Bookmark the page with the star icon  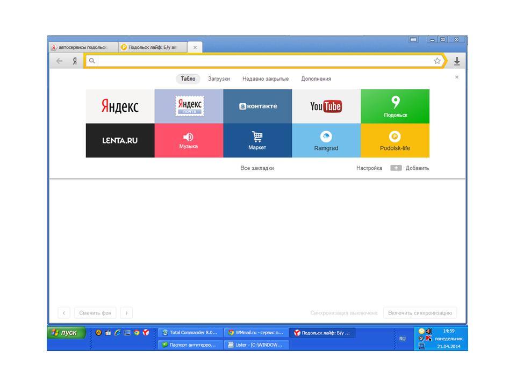point(437,61)
